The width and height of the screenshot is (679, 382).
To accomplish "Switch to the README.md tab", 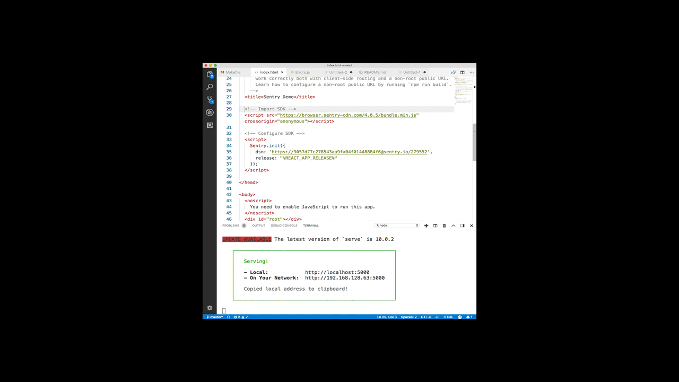I will tap(375, 72).
